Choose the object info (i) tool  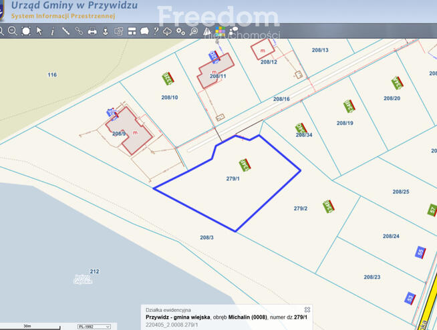click(x=52, y=31)
